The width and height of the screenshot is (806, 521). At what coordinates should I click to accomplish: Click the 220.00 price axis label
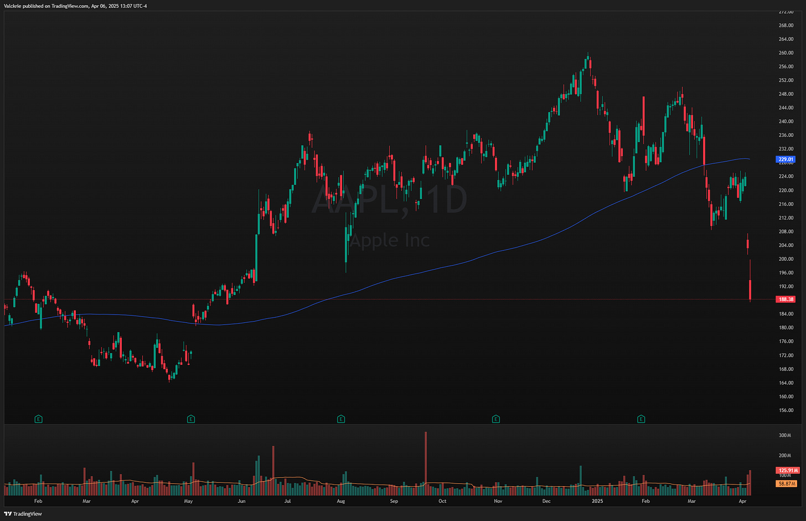[786, 190]
